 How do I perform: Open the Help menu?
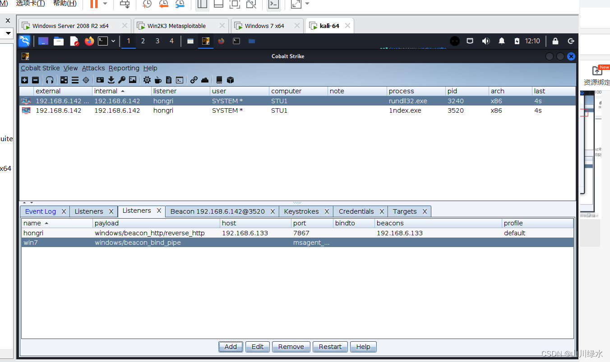150,68
